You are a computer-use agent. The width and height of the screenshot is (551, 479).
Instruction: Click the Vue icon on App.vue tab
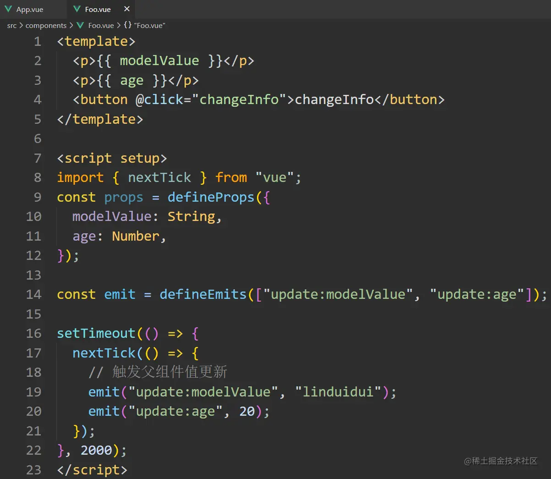8,9
